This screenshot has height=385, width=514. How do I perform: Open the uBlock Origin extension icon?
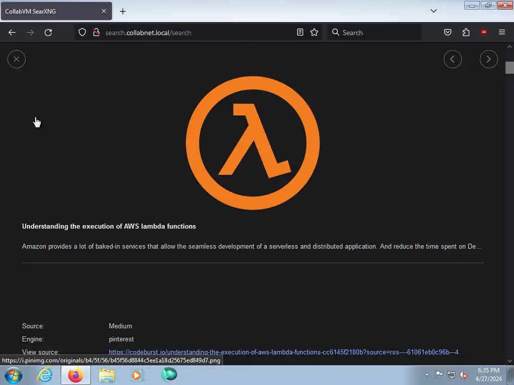483,32
